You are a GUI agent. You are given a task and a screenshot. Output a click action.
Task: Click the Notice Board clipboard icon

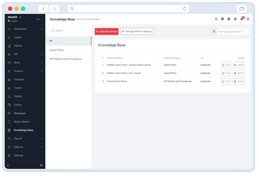(9, 122)
